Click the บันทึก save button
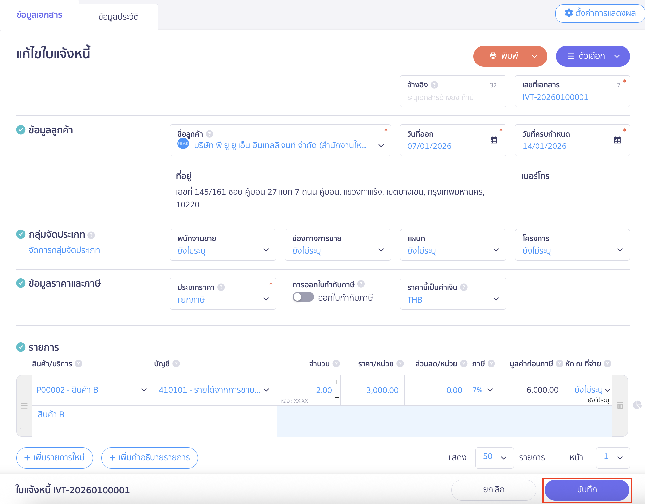The image size is (645, 504). click(586, 490)
